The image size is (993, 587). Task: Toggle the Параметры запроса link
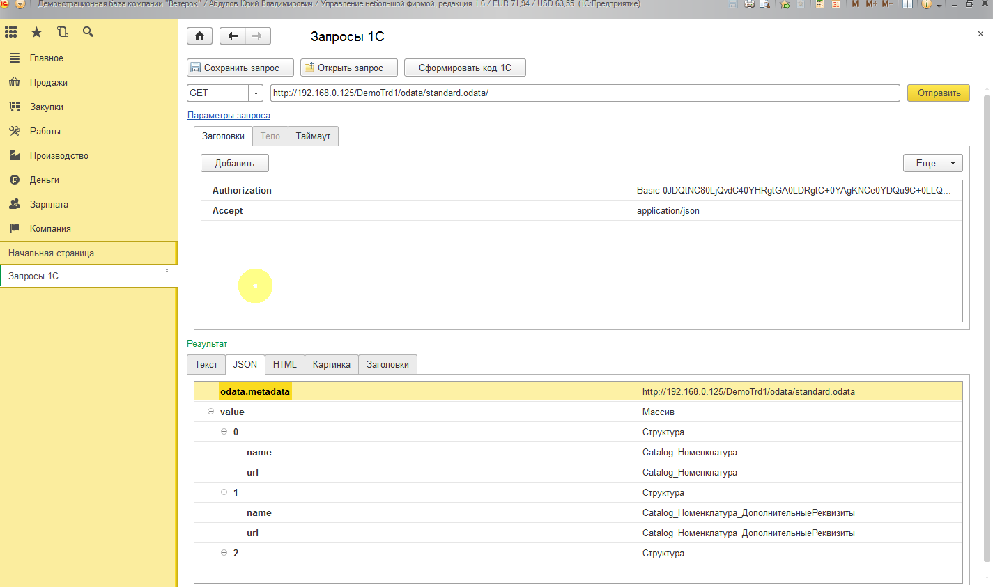click(229, 116)
